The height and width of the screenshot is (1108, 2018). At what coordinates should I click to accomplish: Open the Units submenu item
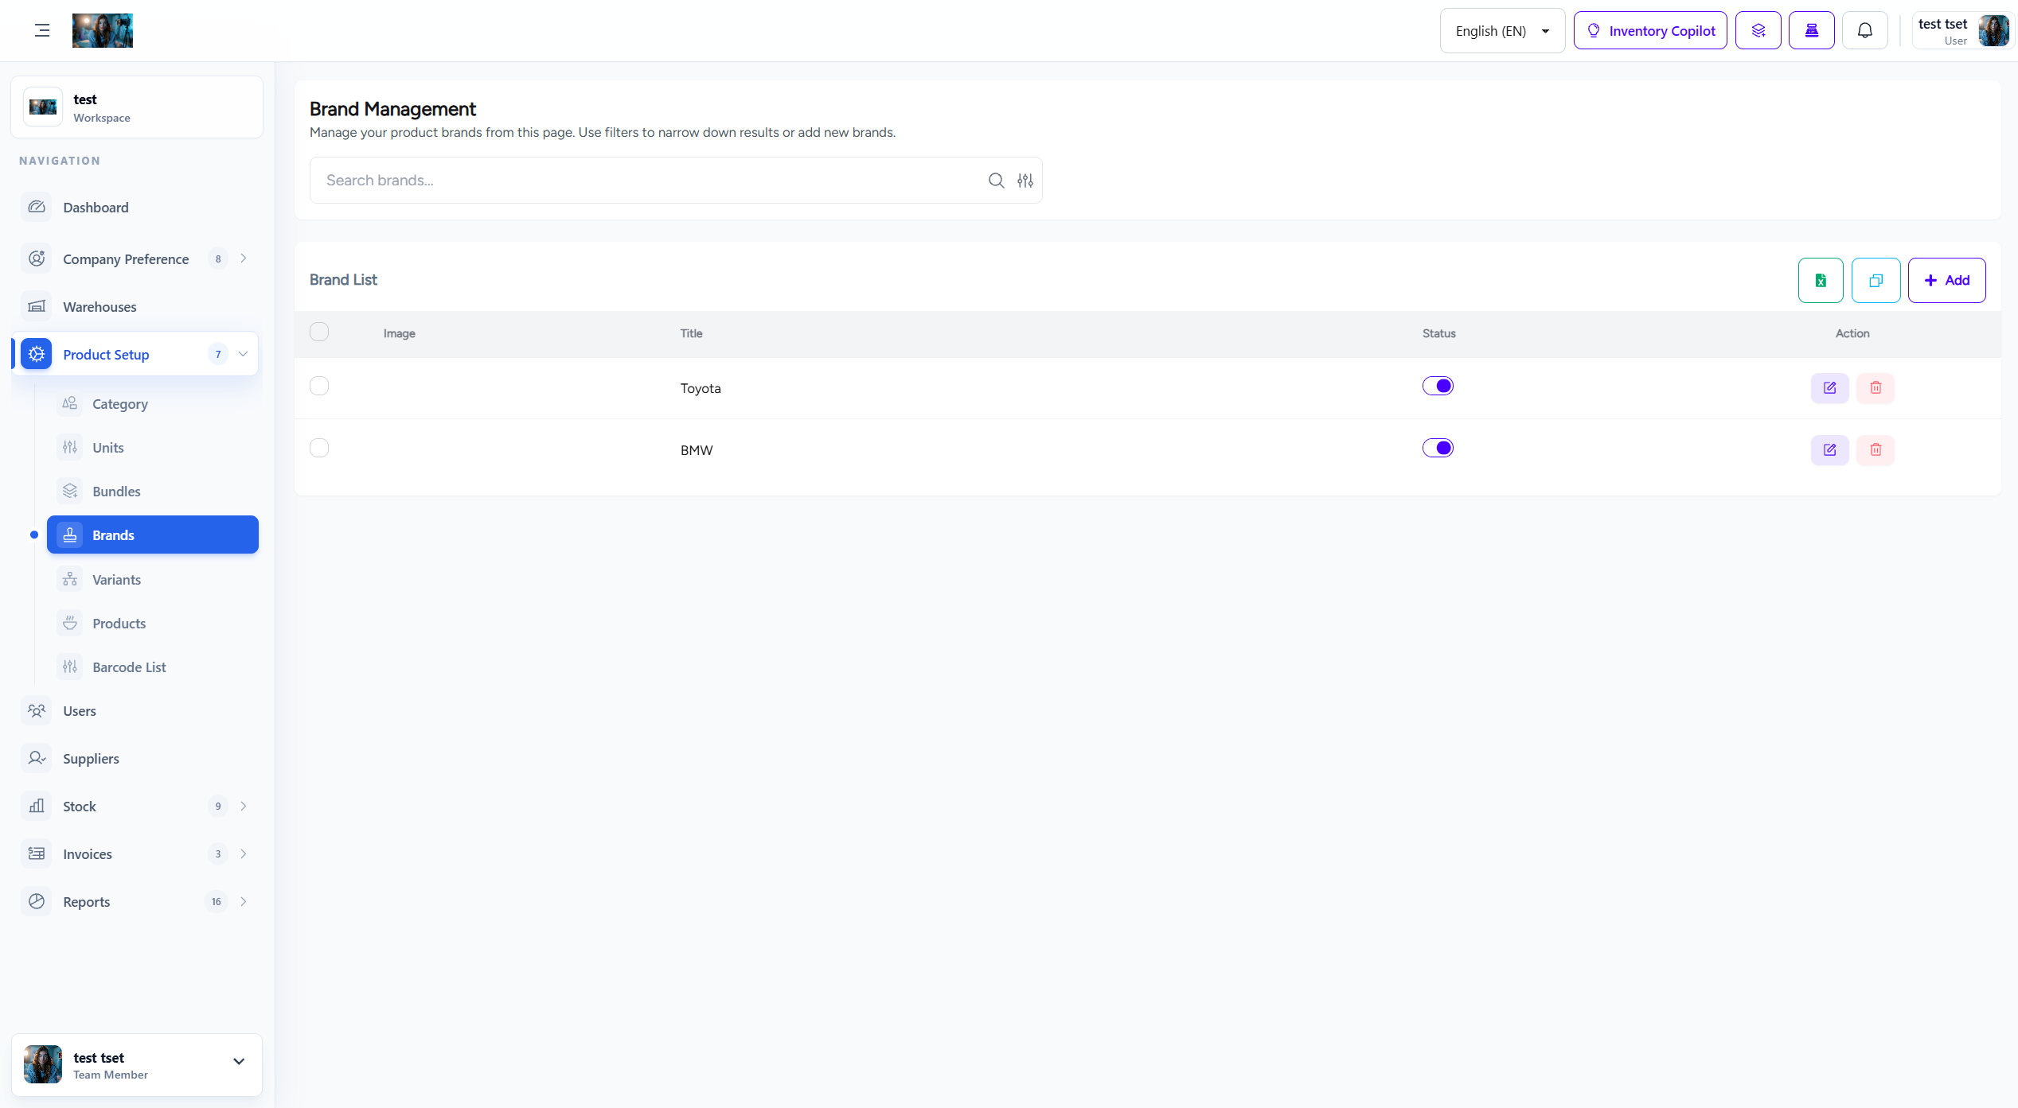tap(153, 448)
